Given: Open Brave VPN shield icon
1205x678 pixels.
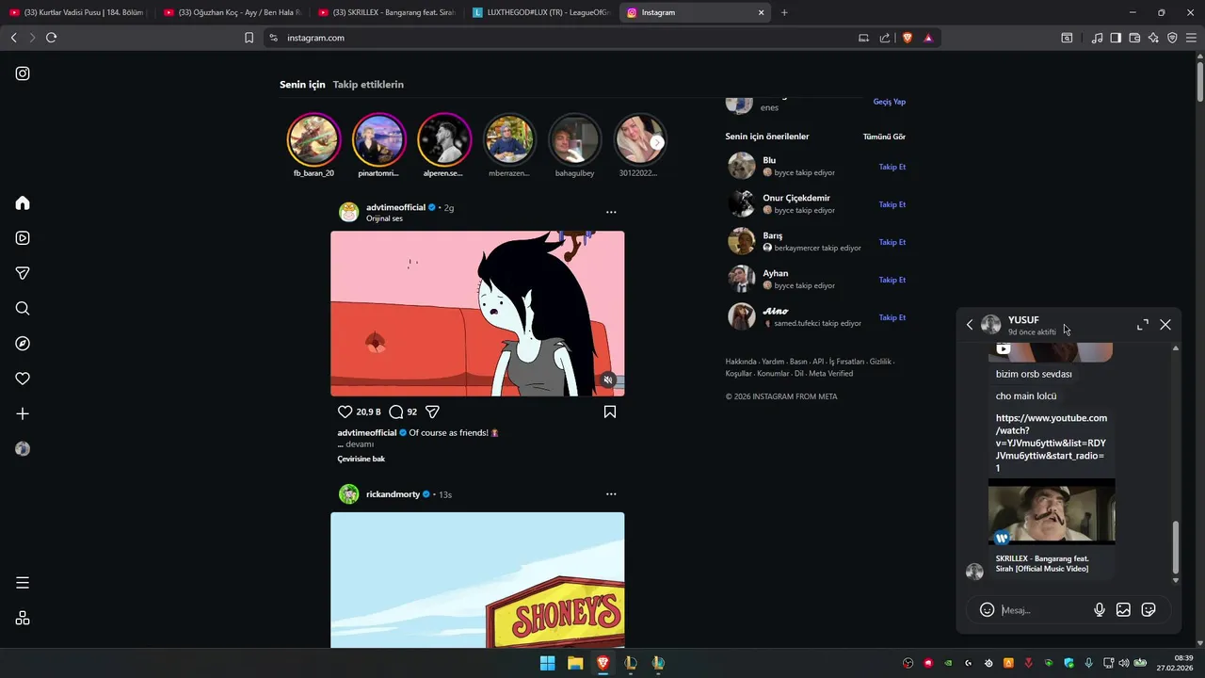Looking at the screenshot, I should pyautogui.click(x=1172, y=38).
